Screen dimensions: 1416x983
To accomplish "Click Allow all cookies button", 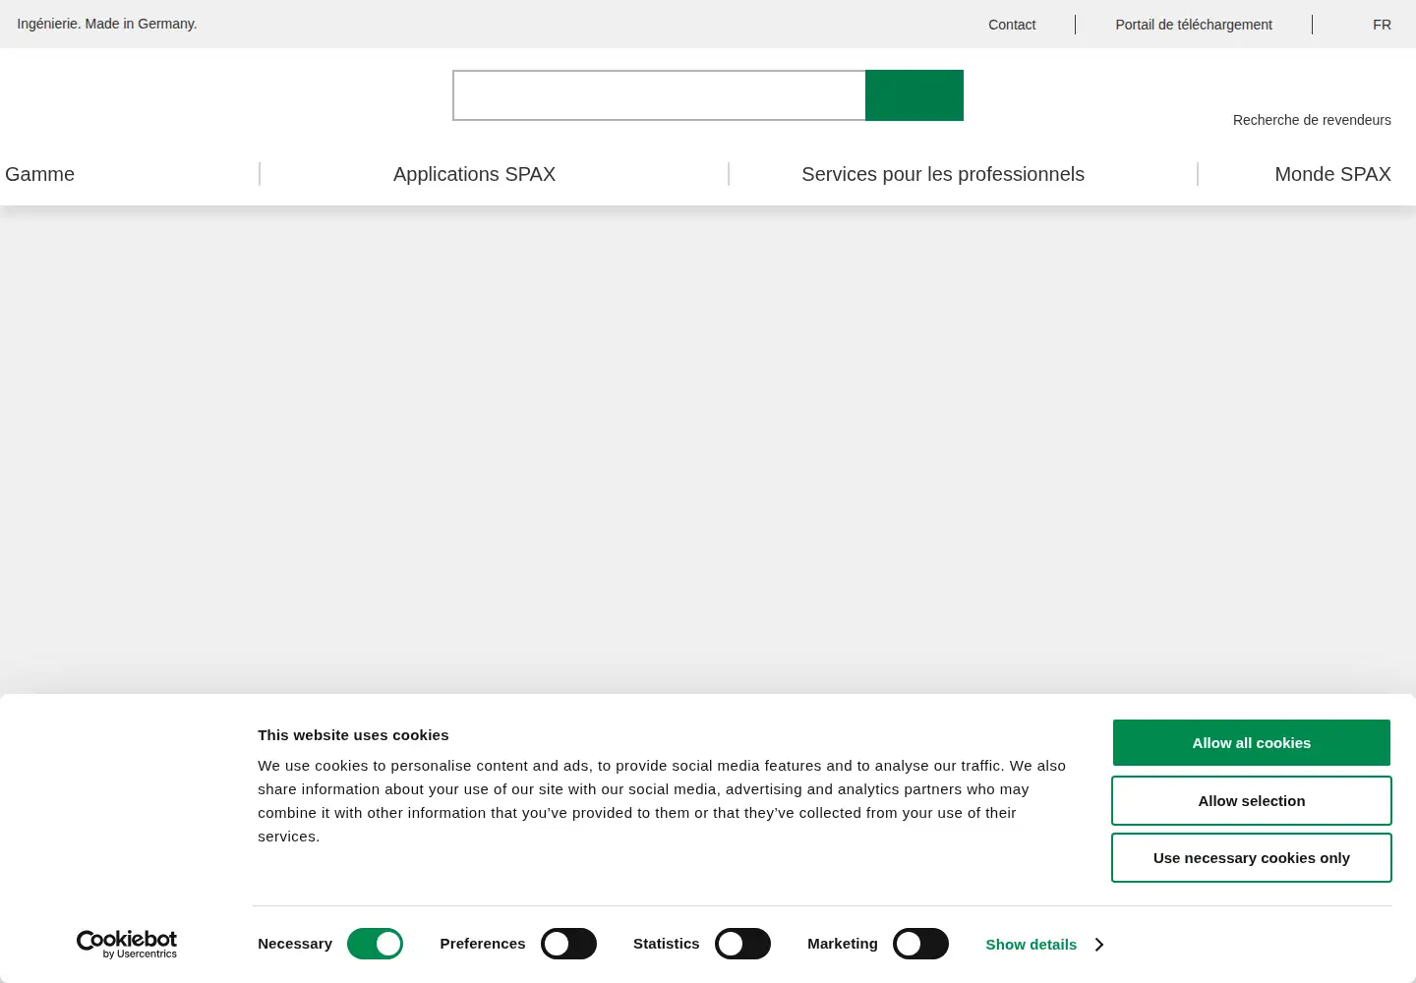I will click(1252, 743).
